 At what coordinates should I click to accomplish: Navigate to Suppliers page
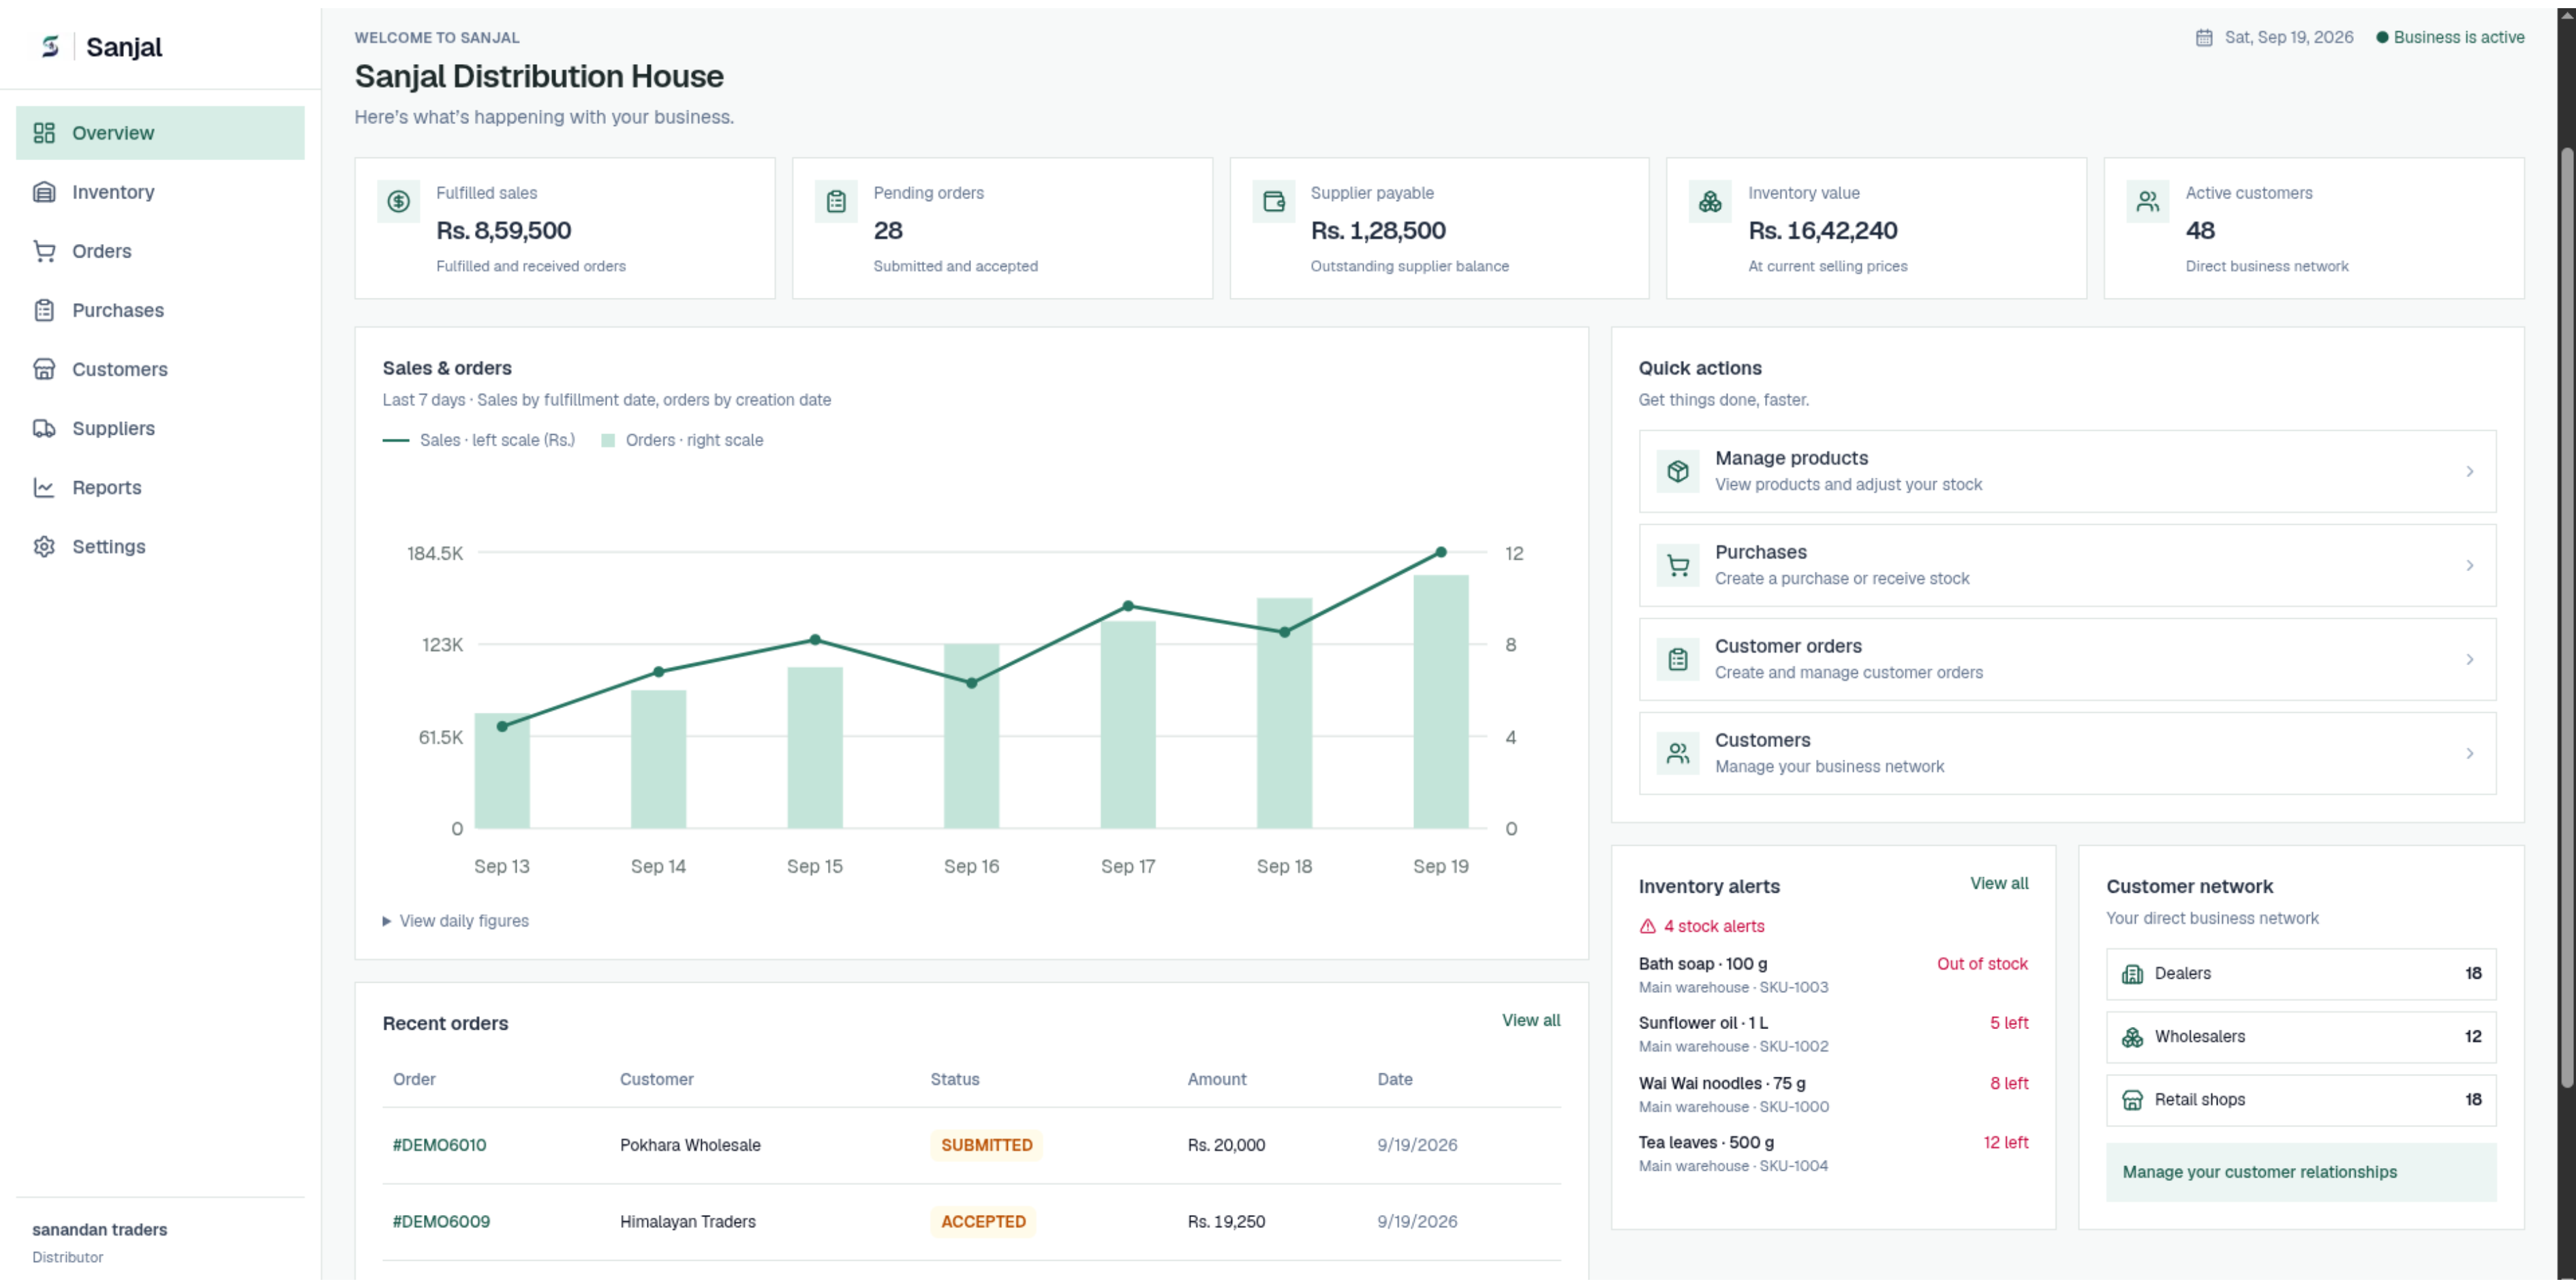tap(160, 428)
